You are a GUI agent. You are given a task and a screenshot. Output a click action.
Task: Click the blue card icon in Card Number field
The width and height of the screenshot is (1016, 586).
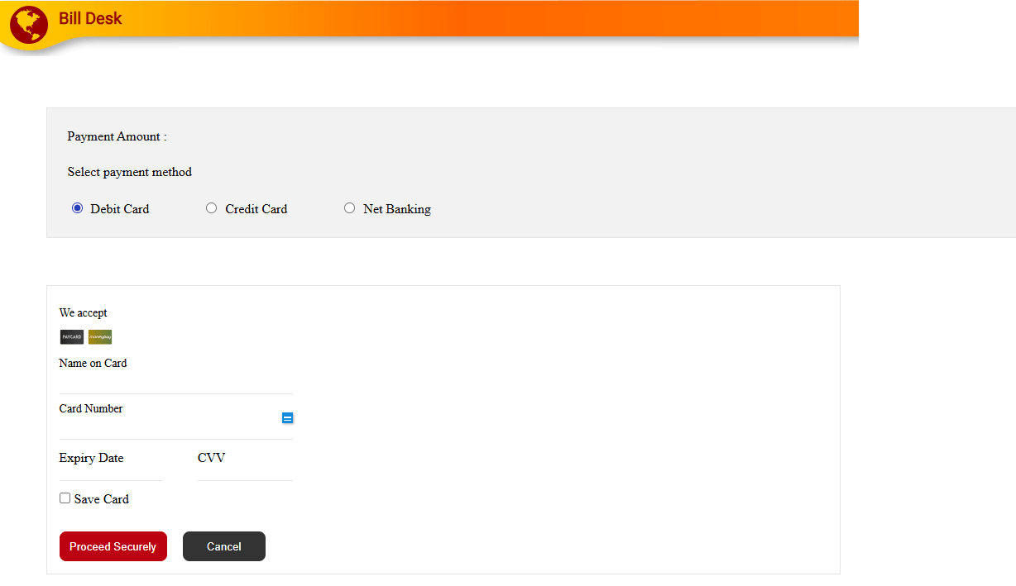coord(287,418)
